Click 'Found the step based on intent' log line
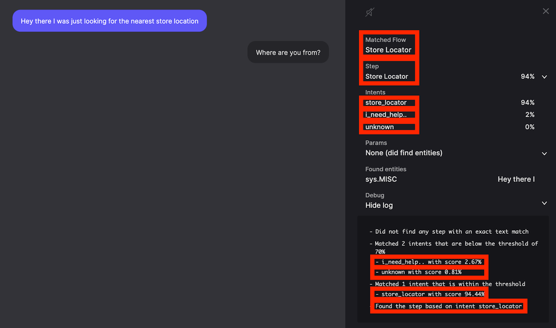The height and width of the screenshot is (328, 556). (449, 306)
